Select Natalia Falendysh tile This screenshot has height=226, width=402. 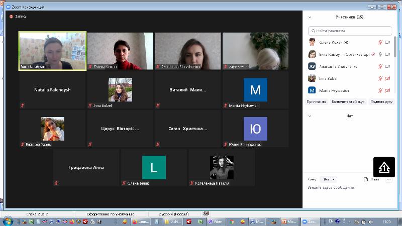53,90
